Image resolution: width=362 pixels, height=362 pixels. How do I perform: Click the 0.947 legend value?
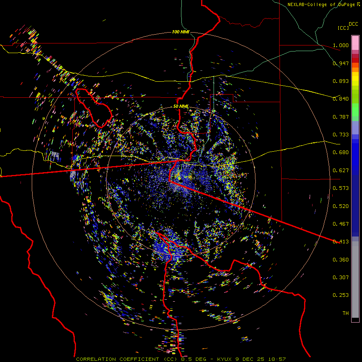coord(341,63)
